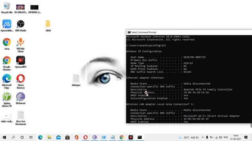Open the Typing Master 10 desktop shortcut
Screen dimensions: 252x141
pos(7,100)
